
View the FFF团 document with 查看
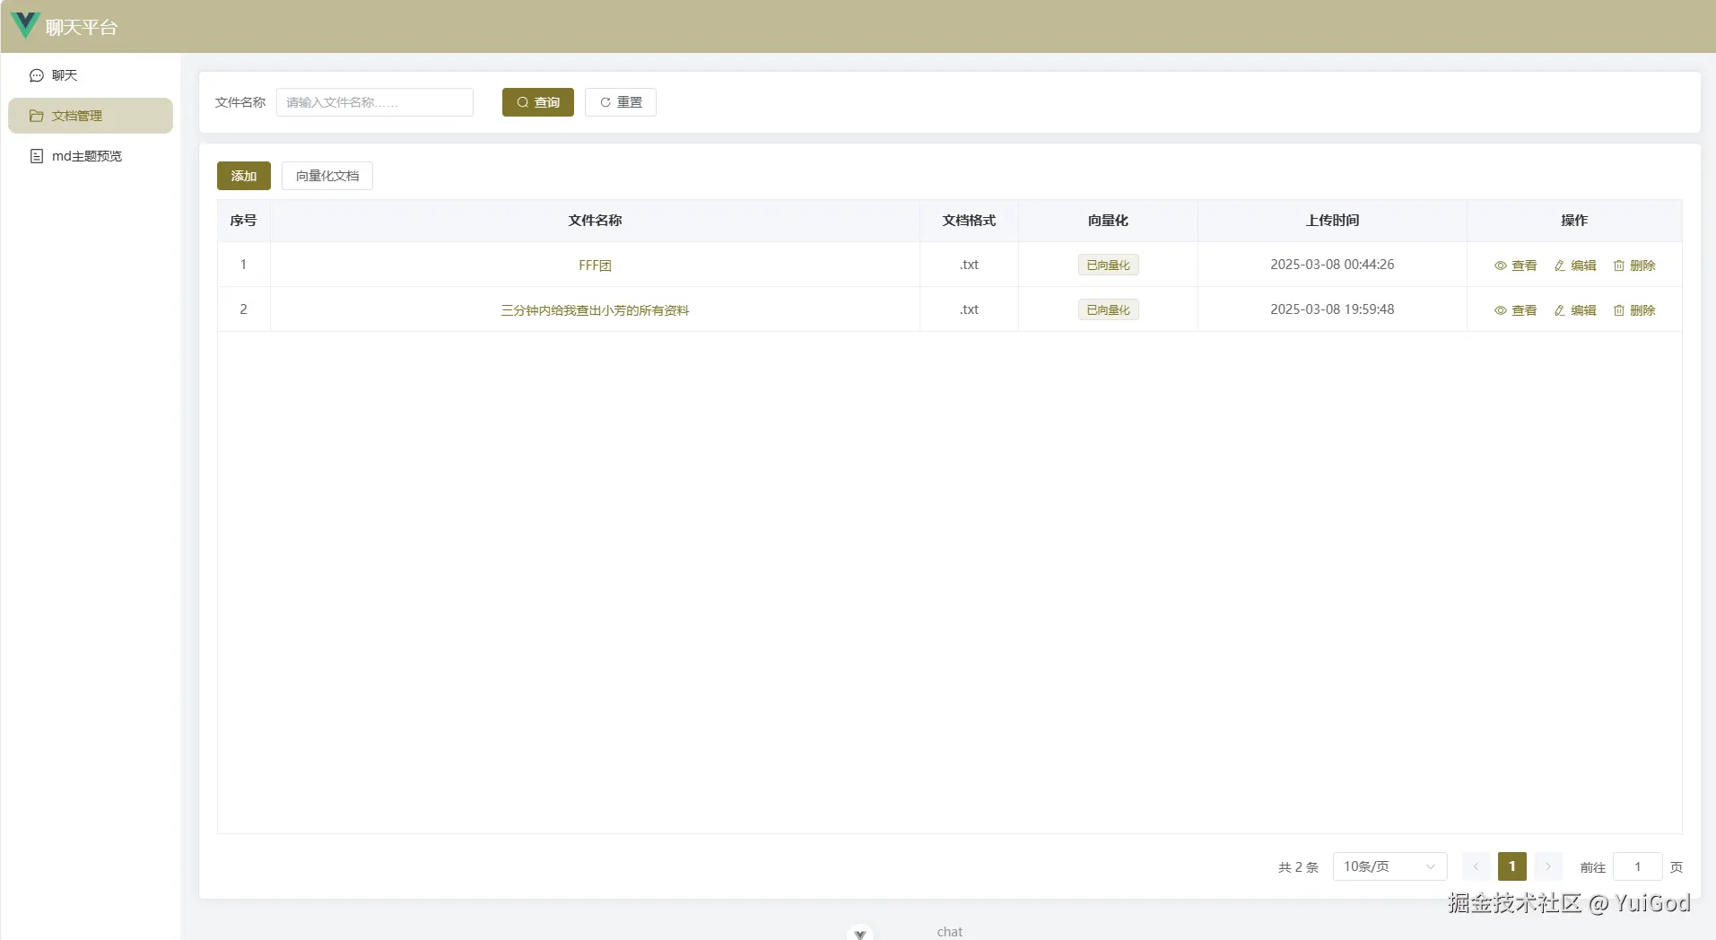(1515, 265)
